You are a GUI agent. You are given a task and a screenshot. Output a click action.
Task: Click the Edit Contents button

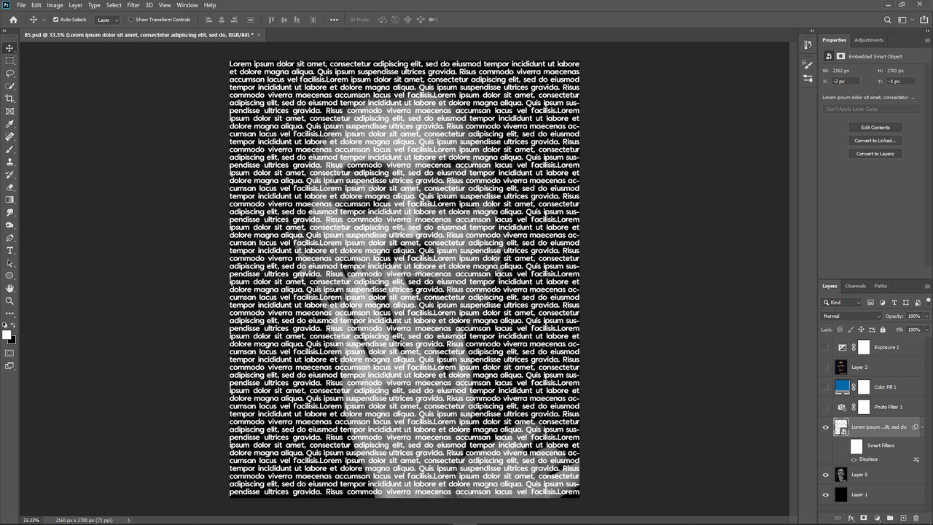click(x=875, y=128)
